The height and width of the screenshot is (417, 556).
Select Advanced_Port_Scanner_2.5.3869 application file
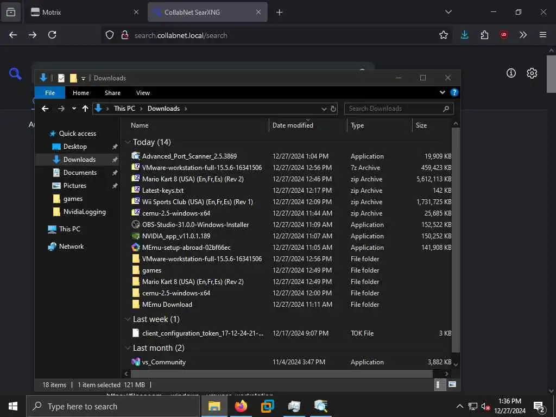click(291, 156)
